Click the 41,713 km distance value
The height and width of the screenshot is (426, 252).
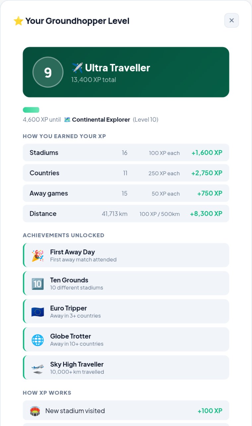coord(115,214)
